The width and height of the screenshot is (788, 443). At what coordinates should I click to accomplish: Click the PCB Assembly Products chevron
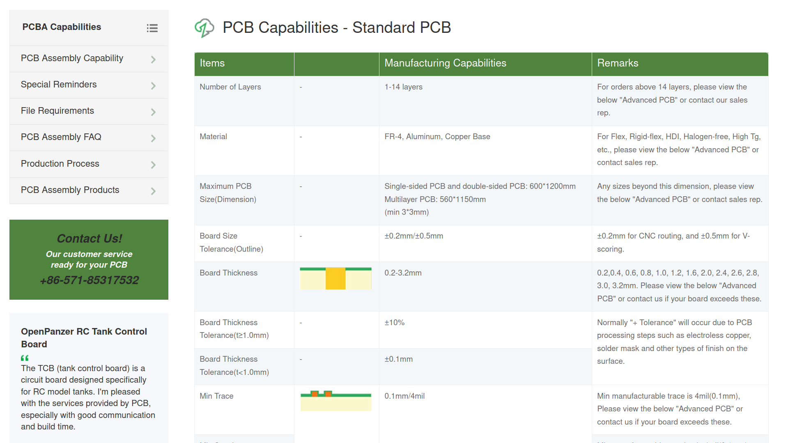click(153, 191)
